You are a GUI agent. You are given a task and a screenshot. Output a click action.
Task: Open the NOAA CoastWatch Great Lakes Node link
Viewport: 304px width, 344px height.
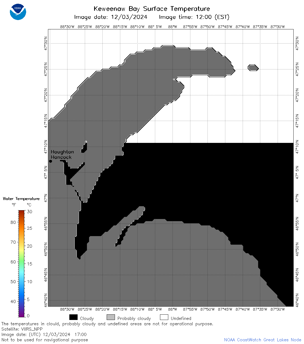click(x=263, y=340)
